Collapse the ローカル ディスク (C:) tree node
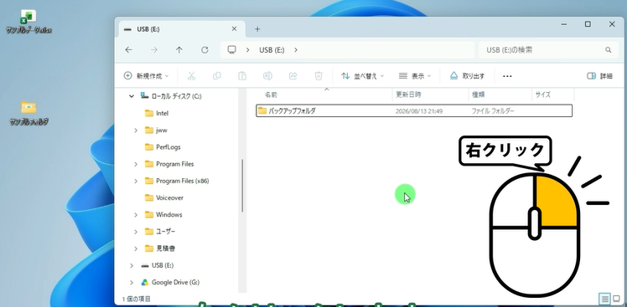The image size is (627, 307). coord(131,96)
